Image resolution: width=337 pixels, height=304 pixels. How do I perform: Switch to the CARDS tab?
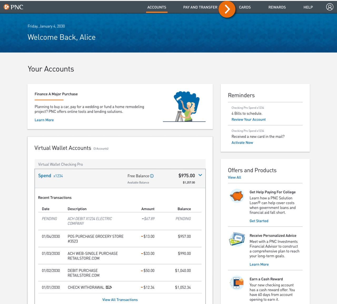point(245,7)
